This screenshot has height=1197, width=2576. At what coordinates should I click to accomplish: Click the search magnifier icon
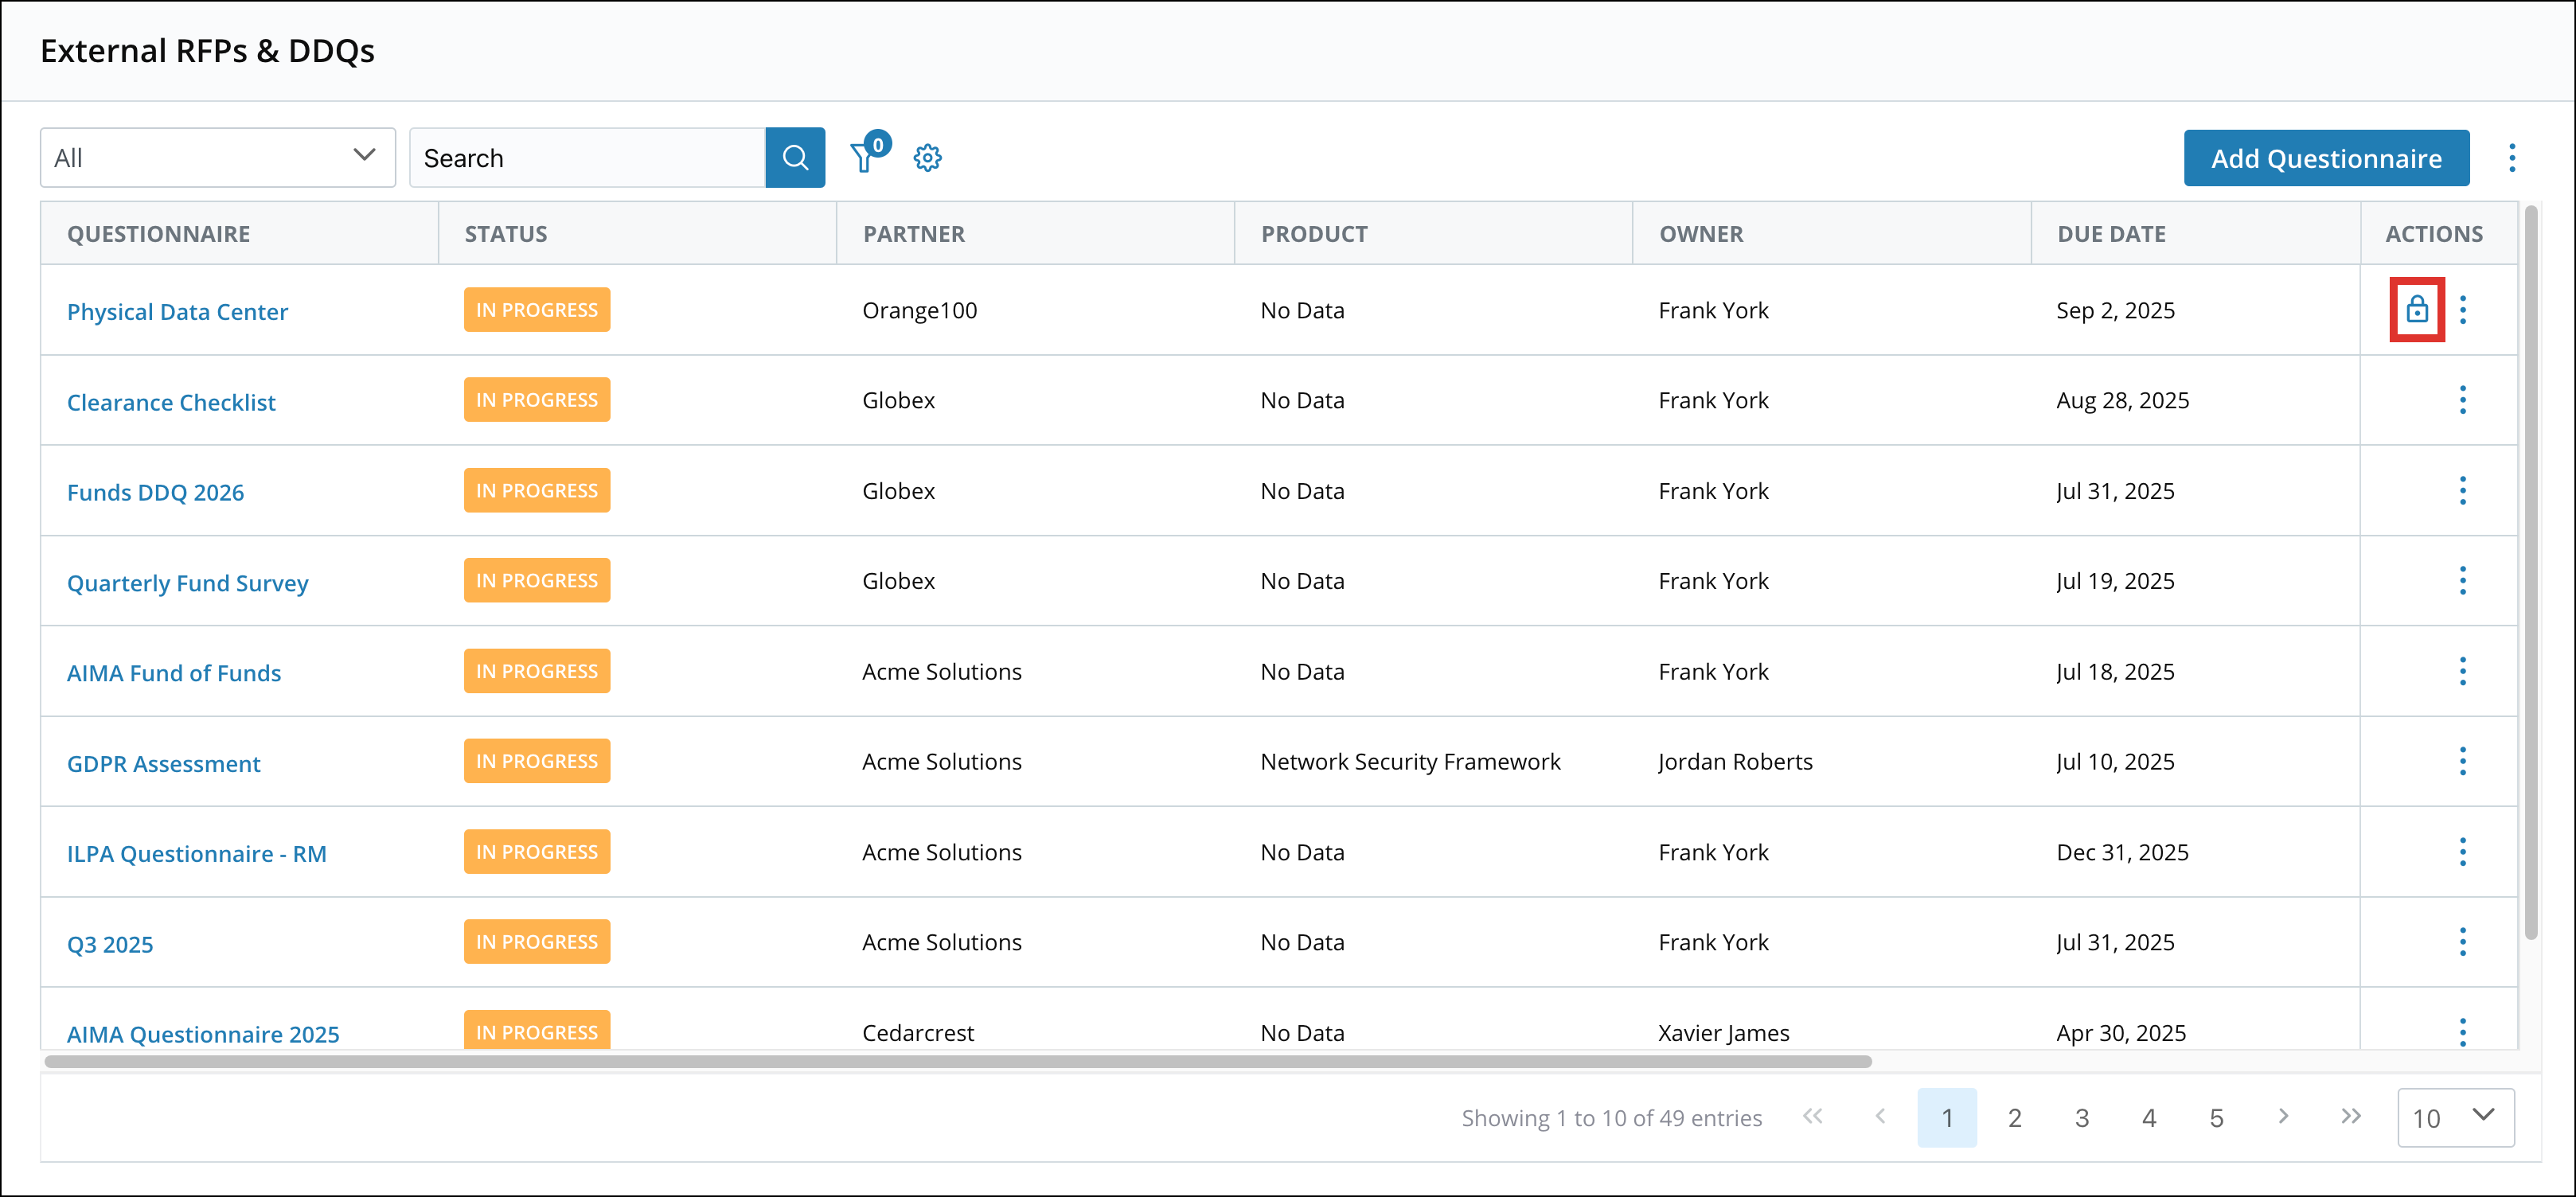tap(795, 157)
